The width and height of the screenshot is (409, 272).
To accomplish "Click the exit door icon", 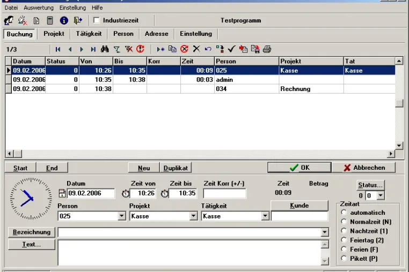I will pyautogui.click(x=78, y=20).
